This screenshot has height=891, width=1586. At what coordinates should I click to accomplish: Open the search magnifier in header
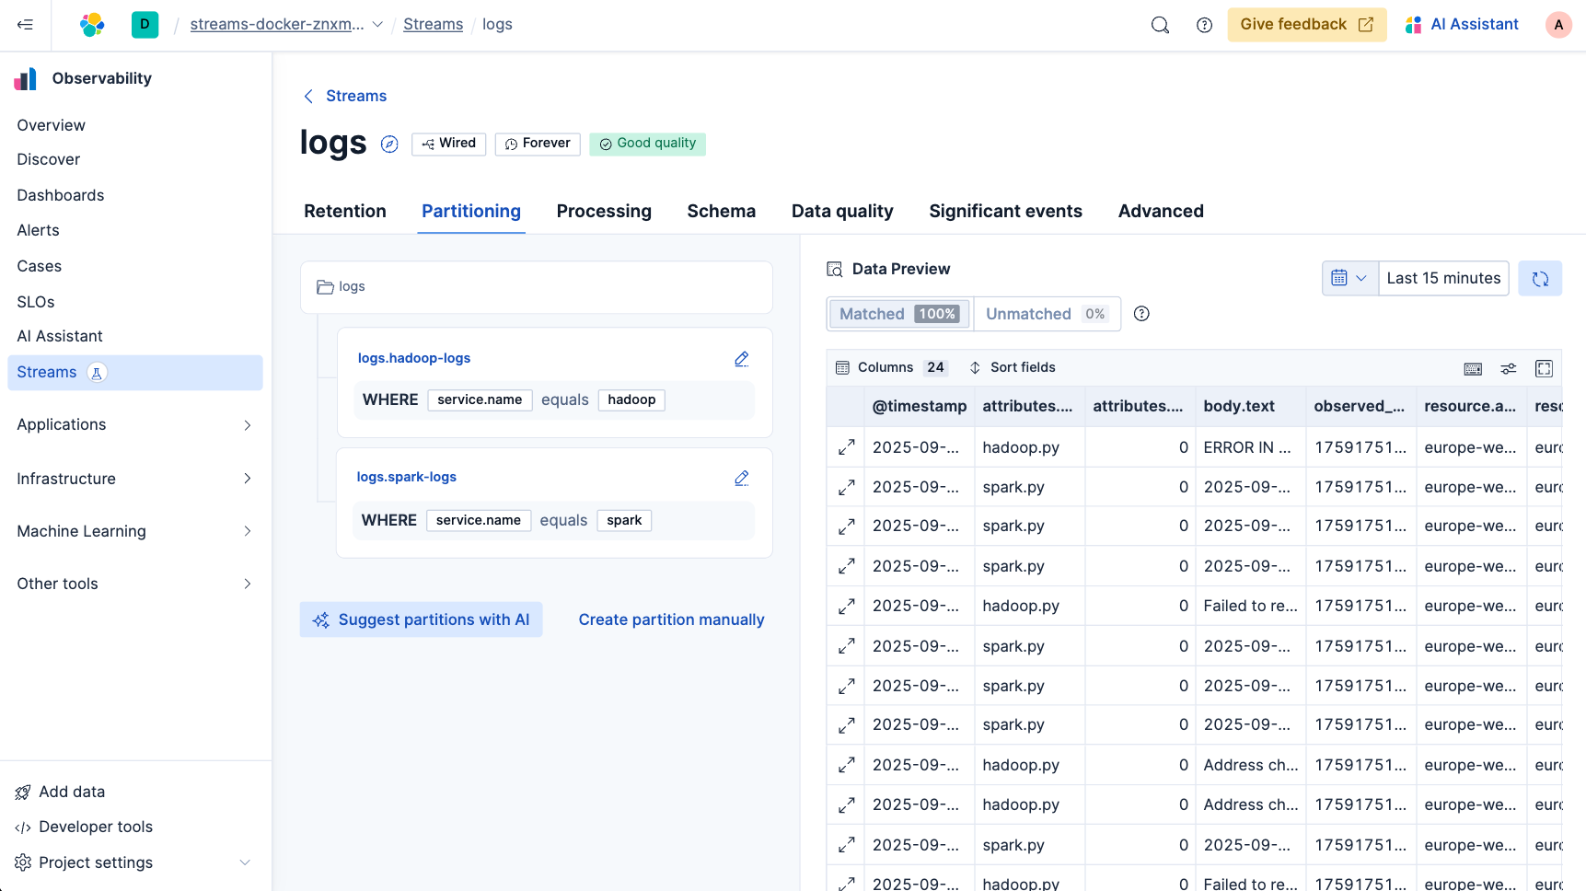pos(1160,25)
